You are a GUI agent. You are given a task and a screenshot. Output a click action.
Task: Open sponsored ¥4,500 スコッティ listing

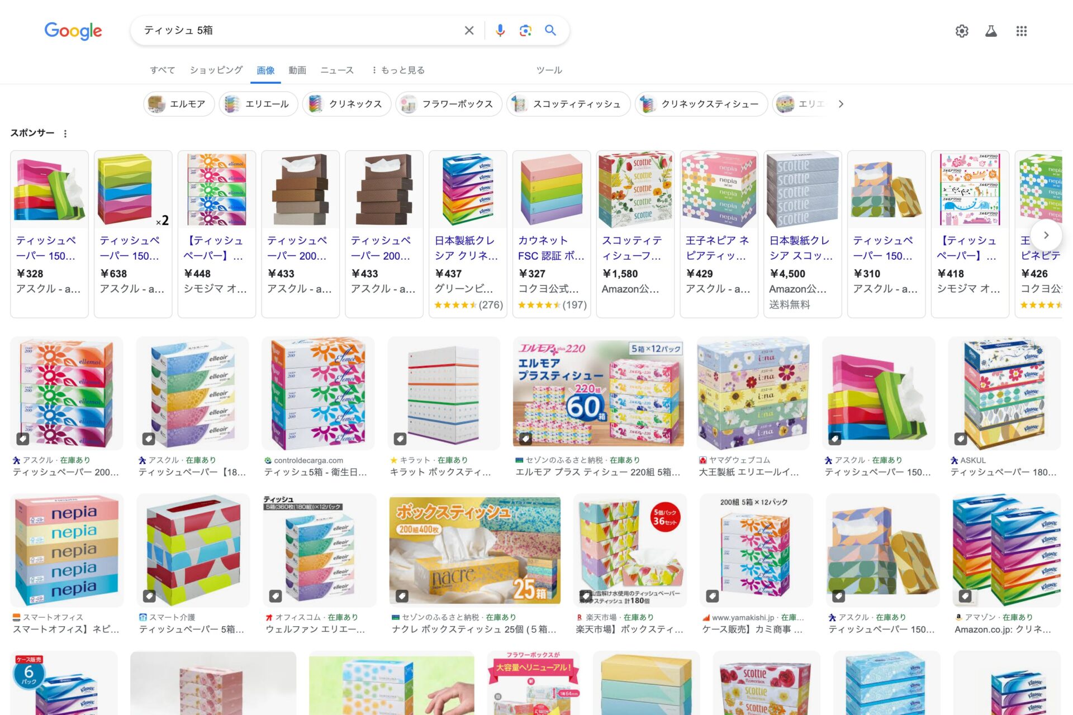pyautogui.click(x=803, y=233)
